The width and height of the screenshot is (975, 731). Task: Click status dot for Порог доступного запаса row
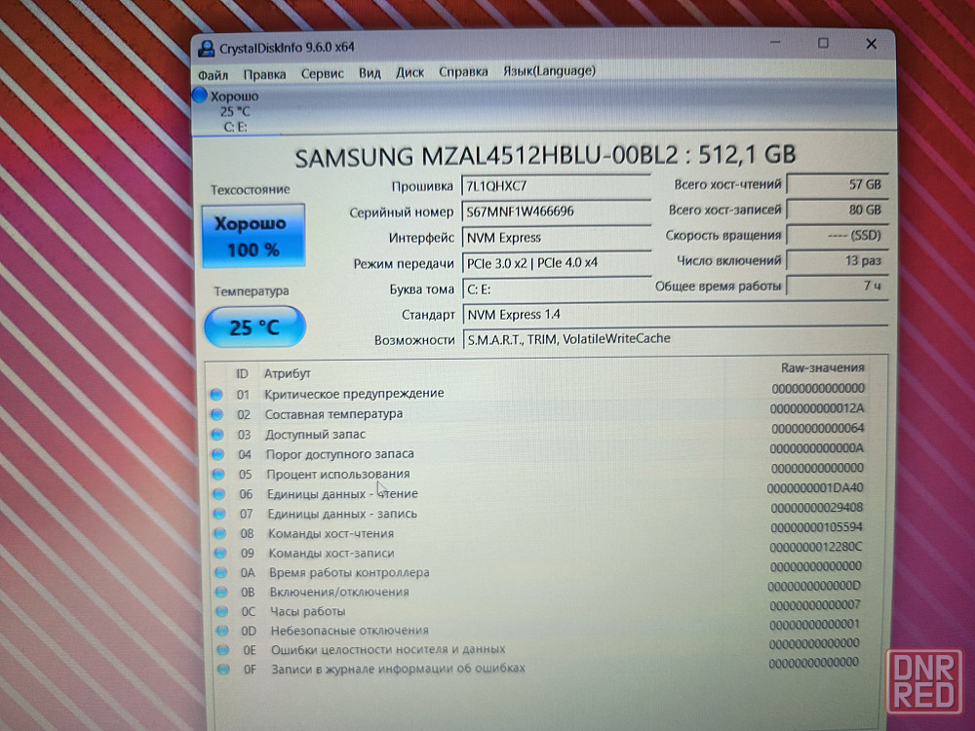pos(217,454)
